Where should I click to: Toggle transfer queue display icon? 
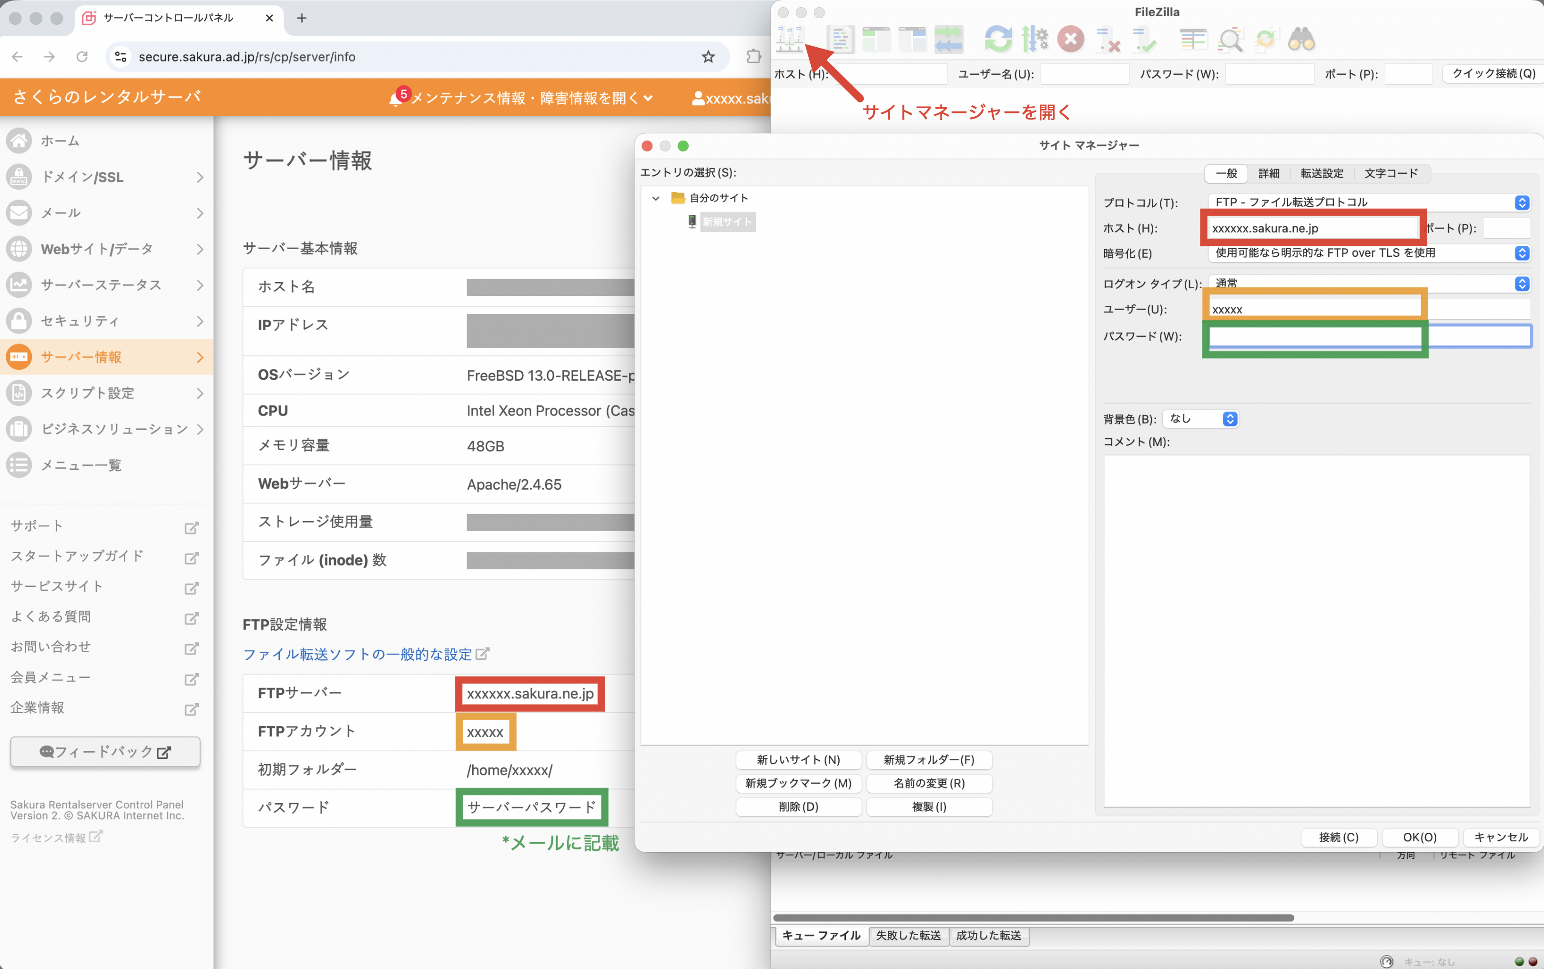(x=949, y=40)
